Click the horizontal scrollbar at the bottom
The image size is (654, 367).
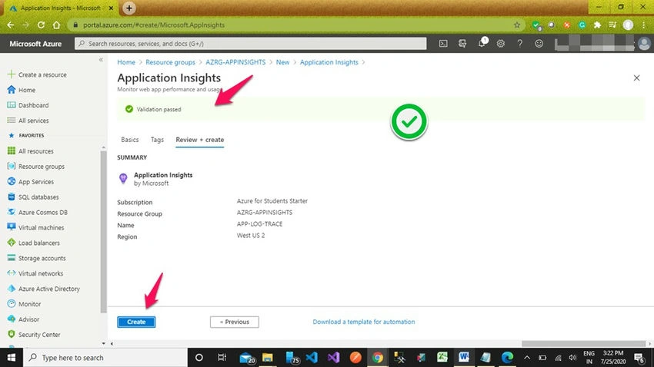pos(583,344)
